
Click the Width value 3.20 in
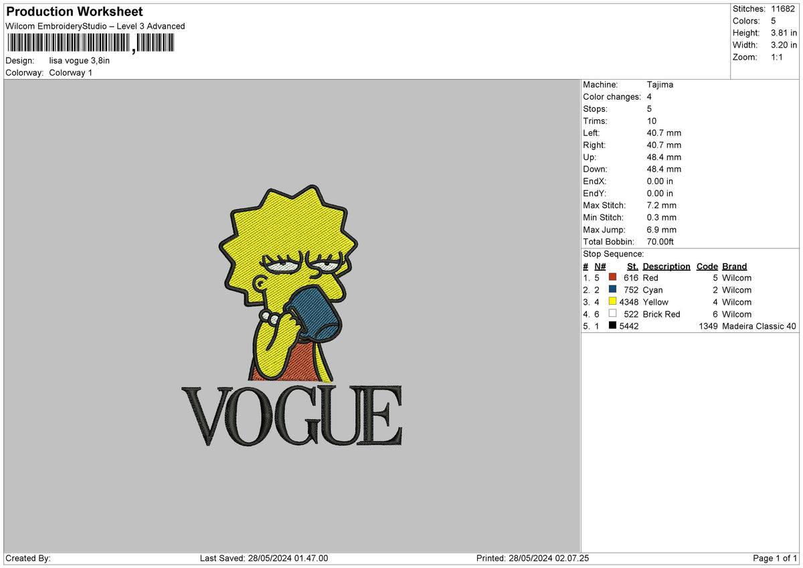click(x=784, y=45)
